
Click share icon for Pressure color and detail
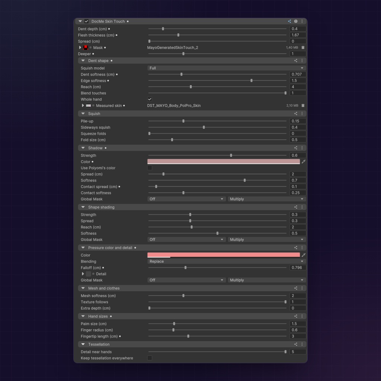click(x=296, y=248)
